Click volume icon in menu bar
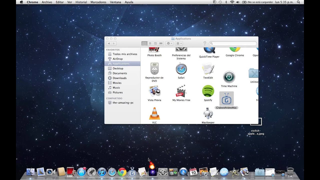 pyautogui.click(x=238, y=2)
